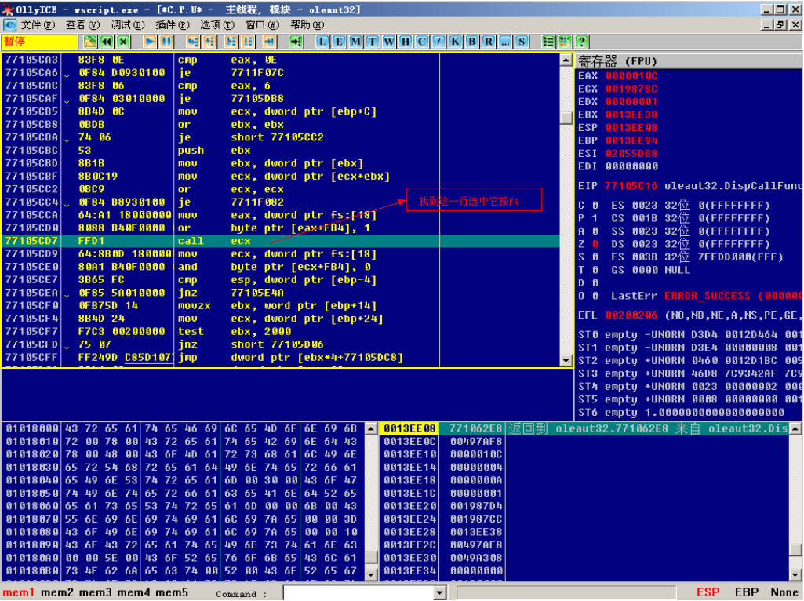Click the disassembly scroll-down arrow
This screenshot has width=804, height=601.
[x=566, y=360]
